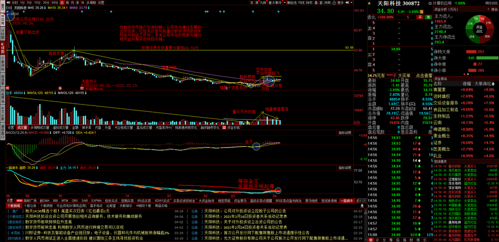Screen dimensions: 499x242
Task: Switch to 1分 period
Action: (23, 2)
